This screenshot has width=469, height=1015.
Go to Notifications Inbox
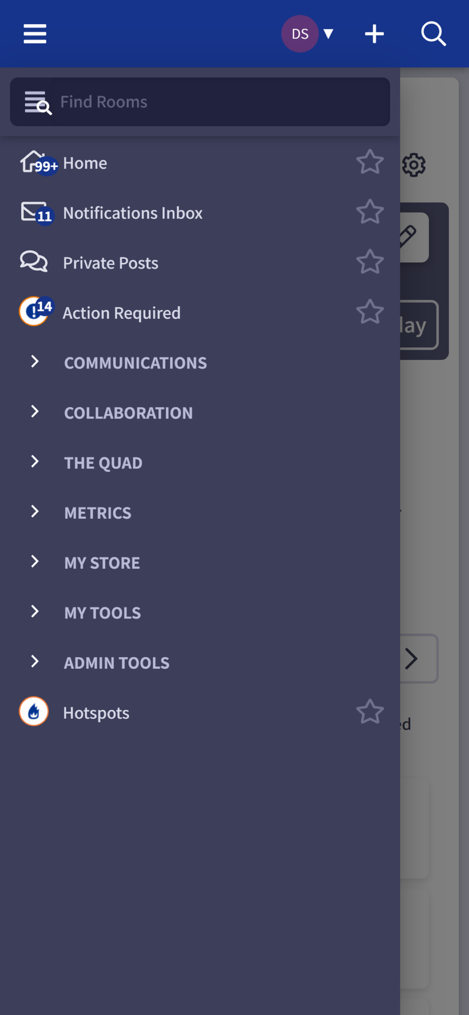pos(132,213)
